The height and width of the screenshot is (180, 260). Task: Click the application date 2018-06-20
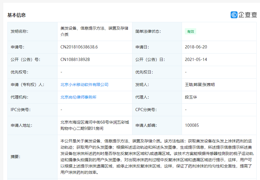click(x=196, y=47)
